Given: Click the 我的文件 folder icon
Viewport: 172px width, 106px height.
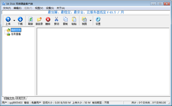Looking at the screenshot, I should [x=8, y=30].
